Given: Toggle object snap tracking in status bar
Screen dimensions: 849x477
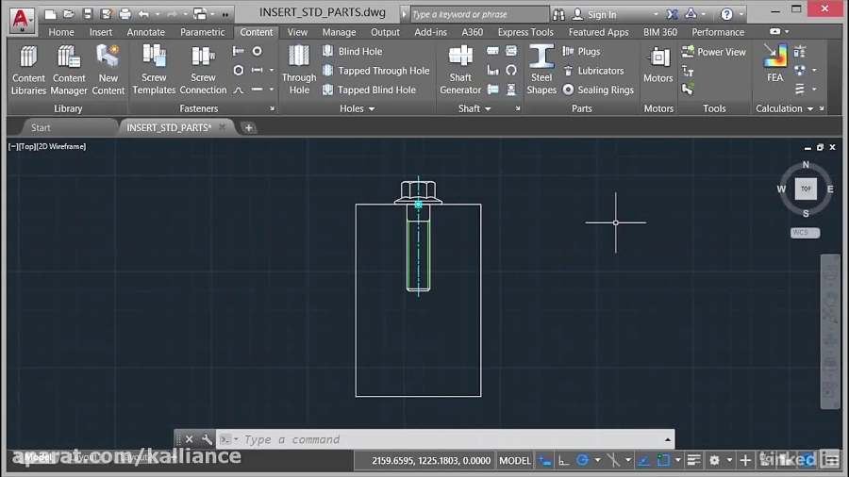Looking at the screenshot, I should point(643,461).
